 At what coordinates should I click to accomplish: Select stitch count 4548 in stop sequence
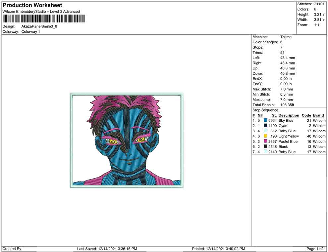(x=272, y=147)
